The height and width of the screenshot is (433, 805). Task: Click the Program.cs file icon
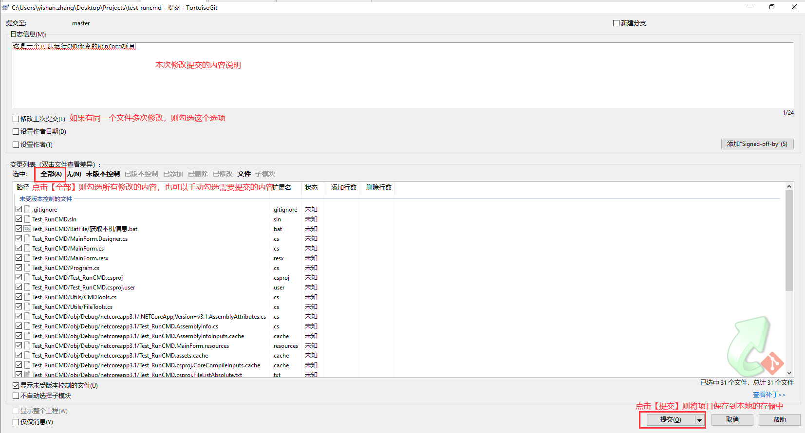click(27, 268)
